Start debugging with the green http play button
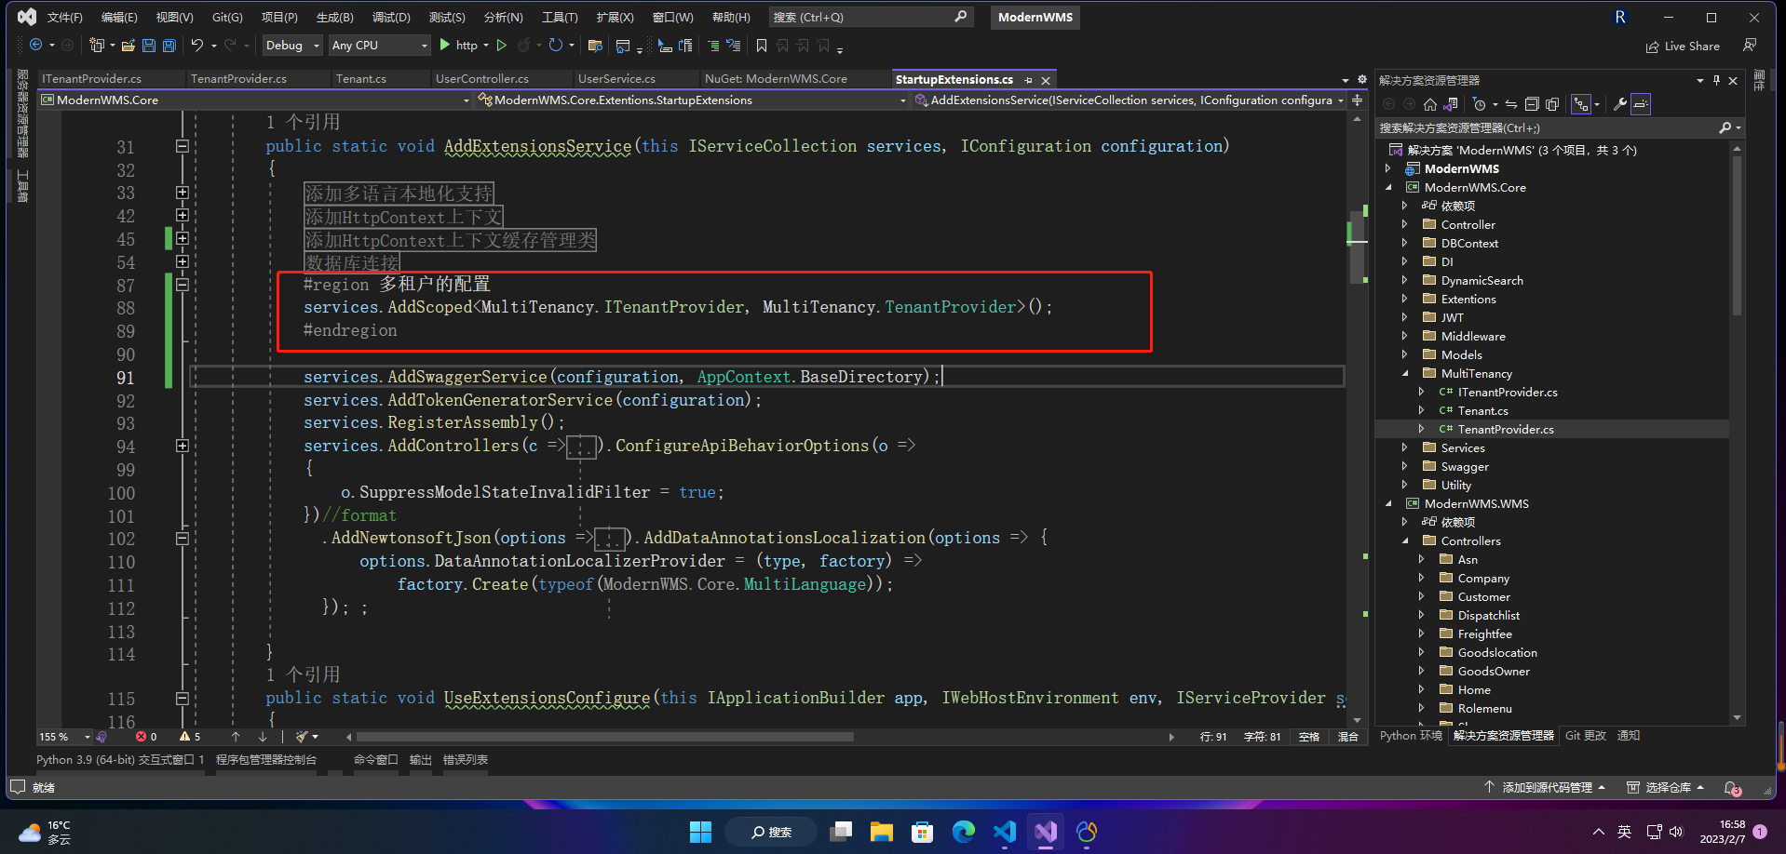The image size is (1786, 854). (458, 45)
